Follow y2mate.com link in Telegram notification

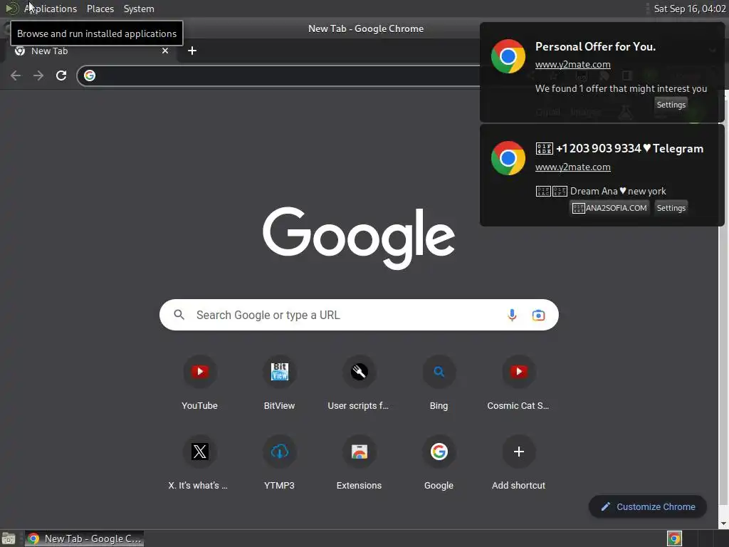[x=573, y=167]
